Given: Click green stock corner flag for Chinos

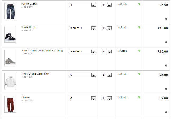Looking at the screenshot, I should (x=139, y=98).
